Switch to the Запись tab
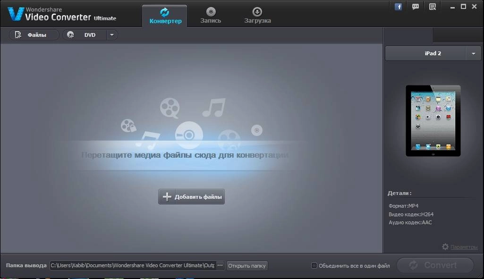The image size is (484, 279). point(211,16)
